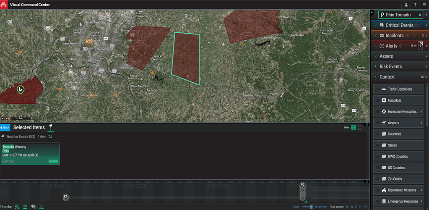Click the 615 cluster marker on the map
Image resolution: width=429 pixels, height=210 pixels.
click(x=89, y=41)
